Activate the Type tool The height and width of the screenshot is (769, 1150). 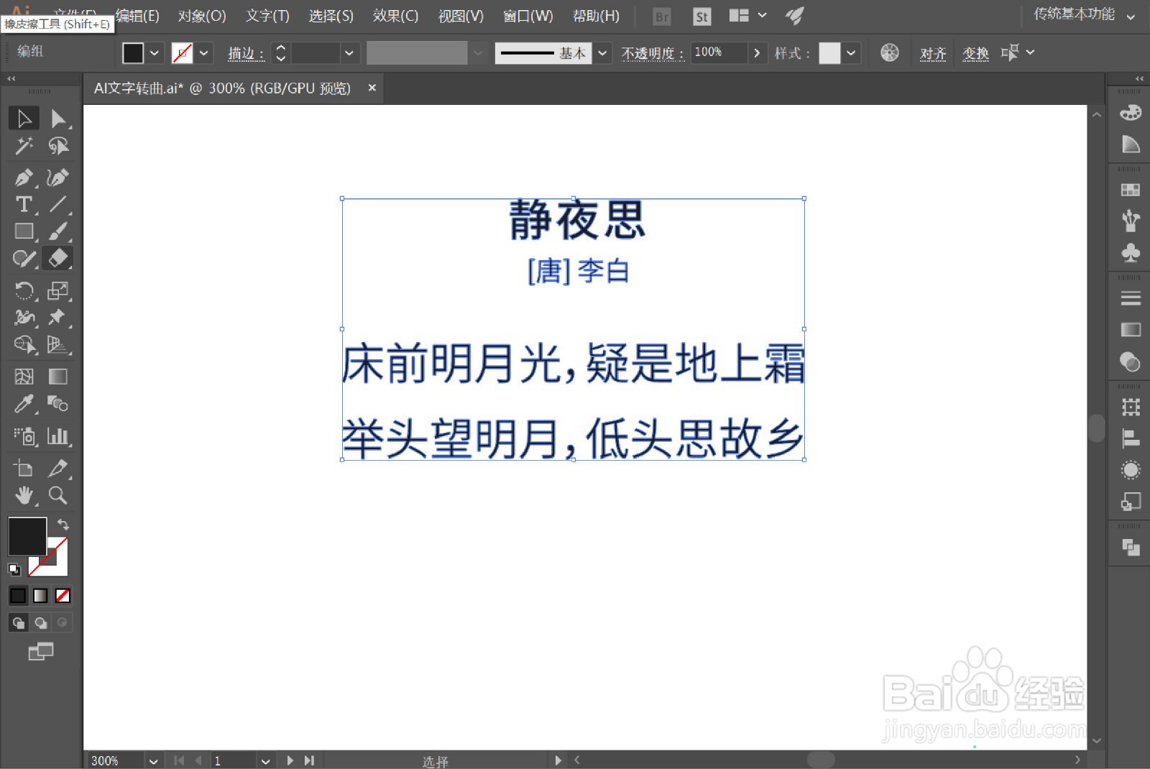pos(24,204)
